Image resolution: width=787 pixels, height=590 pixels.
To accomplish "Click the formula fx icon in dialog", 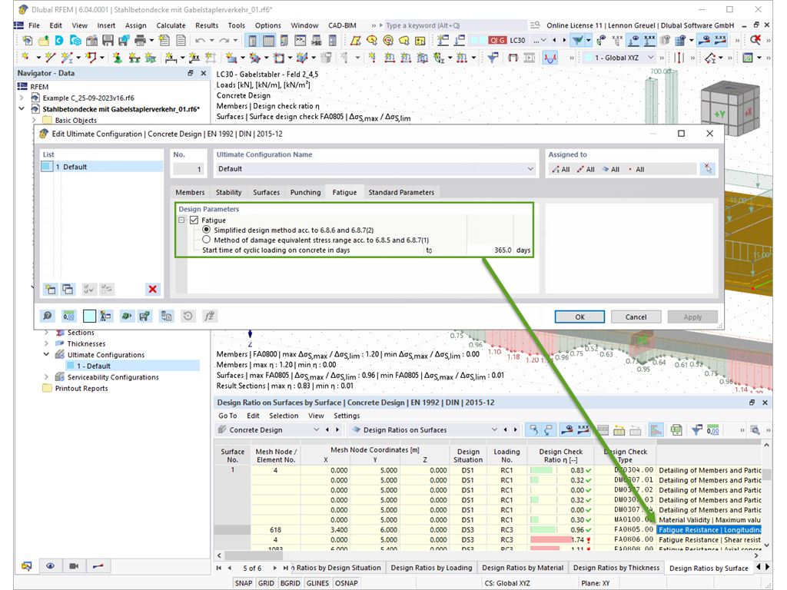I will click(209, 316).
